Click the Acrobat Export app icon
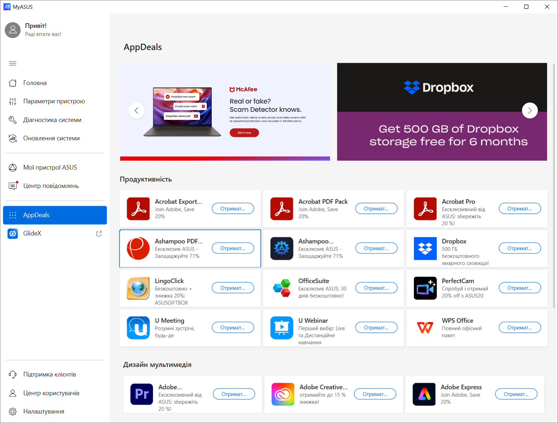This screenshot has width=558, height=423. [x=138, y=209]
